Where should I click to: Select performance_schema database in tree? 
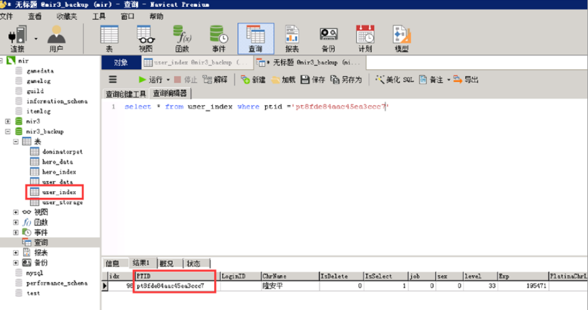click(x=57, y=283)
